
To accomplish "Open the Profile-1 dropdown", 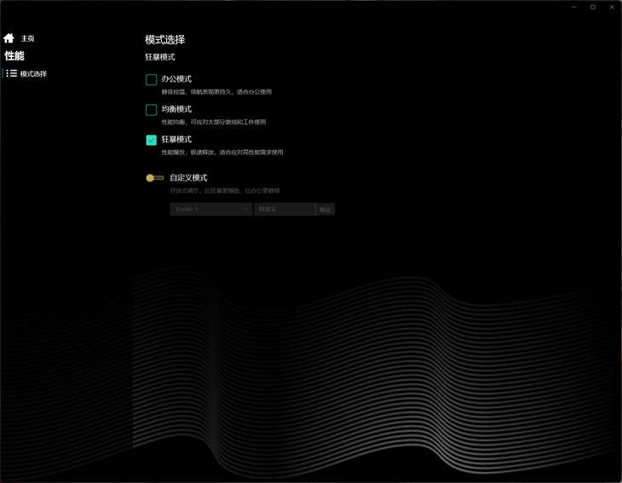I will point(211,209).
